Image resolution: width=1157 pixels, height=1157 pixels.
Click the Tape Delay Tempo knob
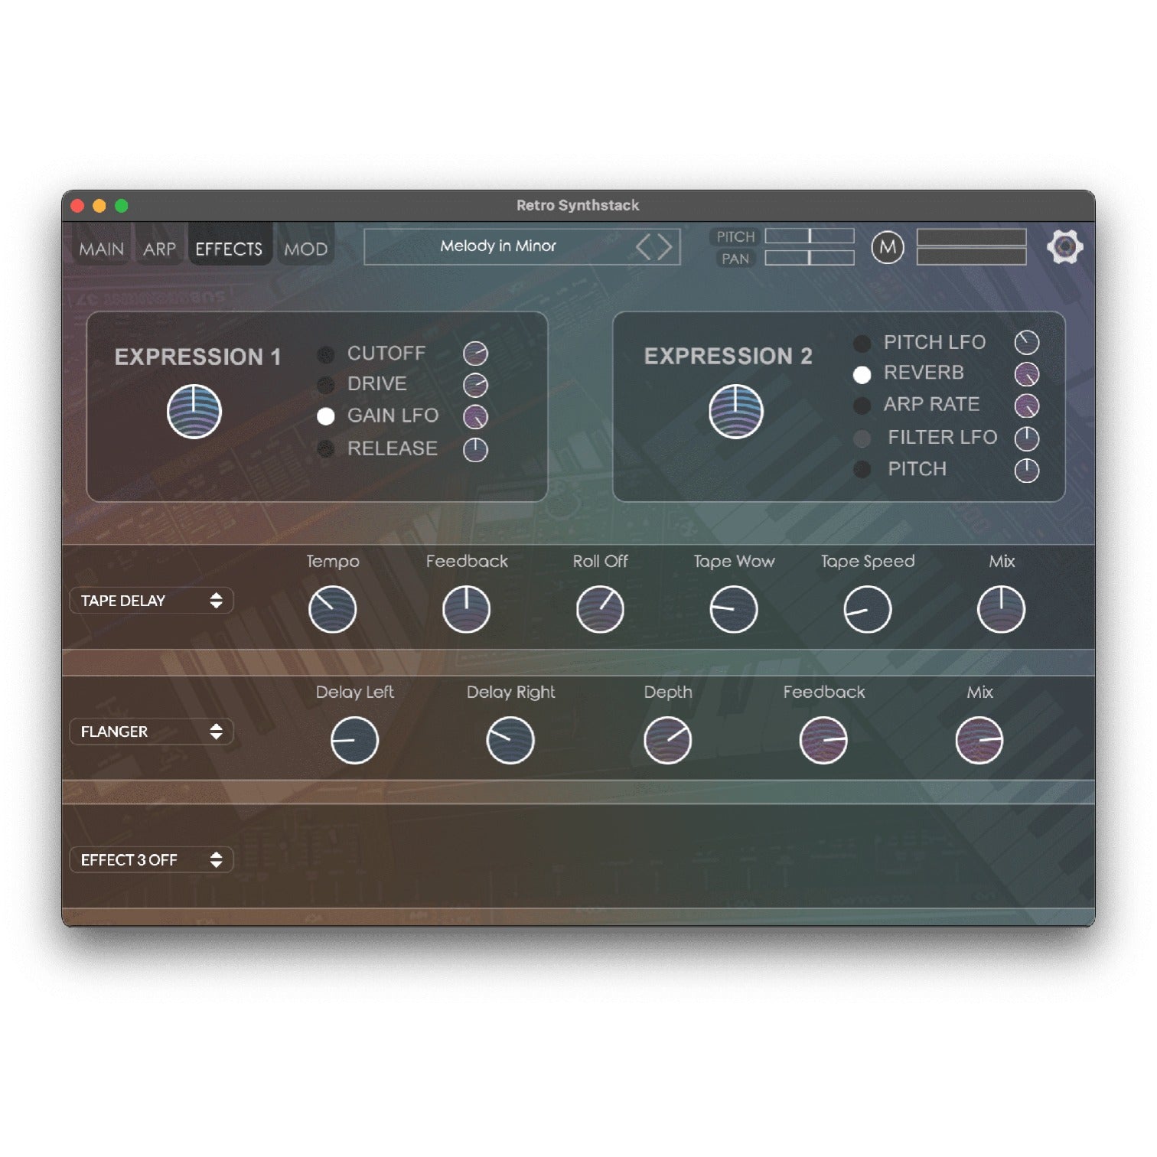point(332,610)
